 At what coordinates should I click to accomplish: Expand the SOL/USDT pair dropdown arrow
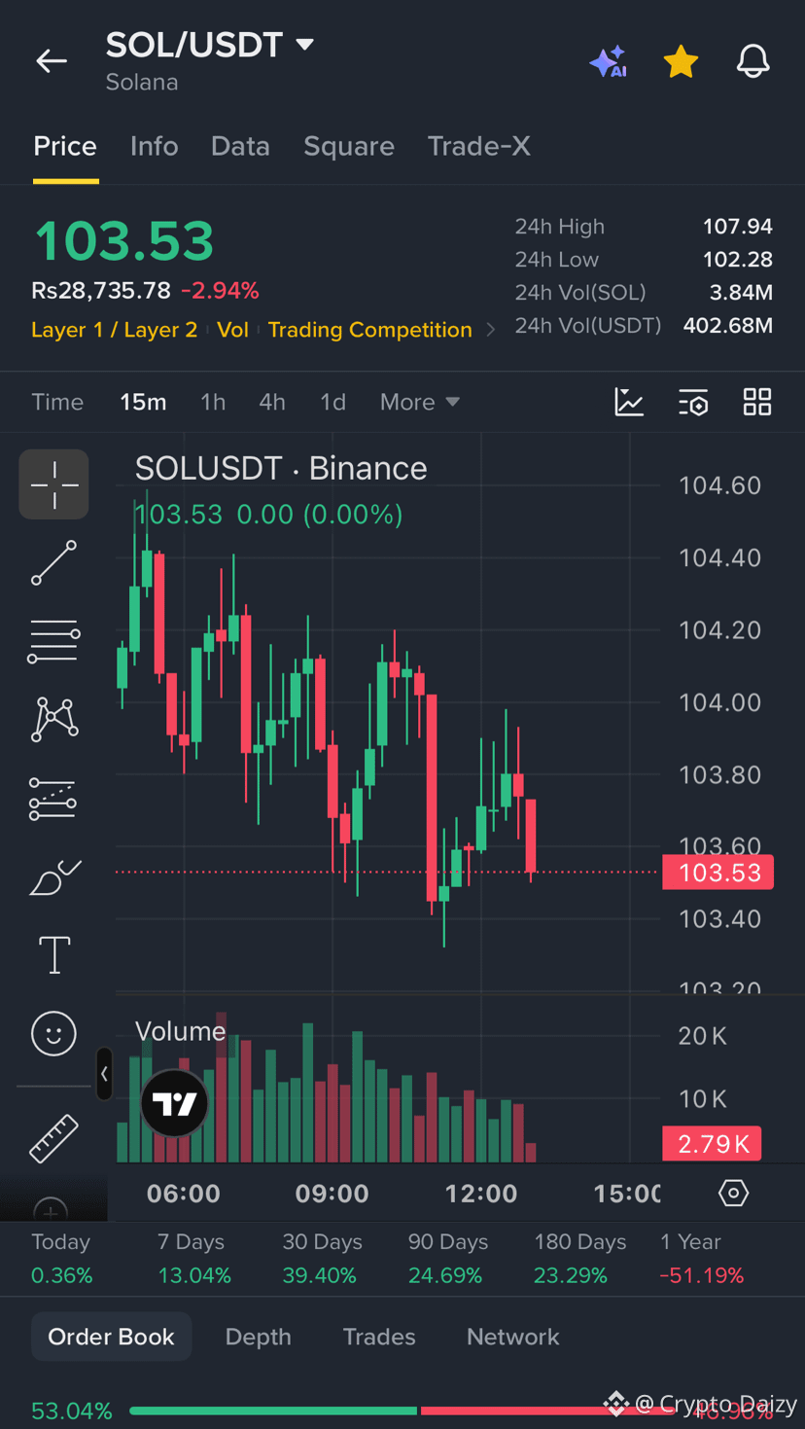[304, 45]
